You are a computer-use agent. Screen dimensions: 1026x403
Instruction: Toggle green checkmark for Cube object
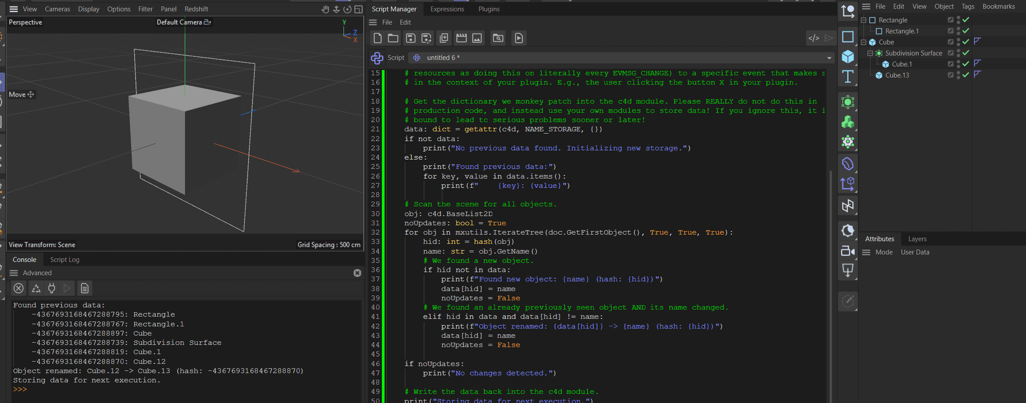coord(966,42)
